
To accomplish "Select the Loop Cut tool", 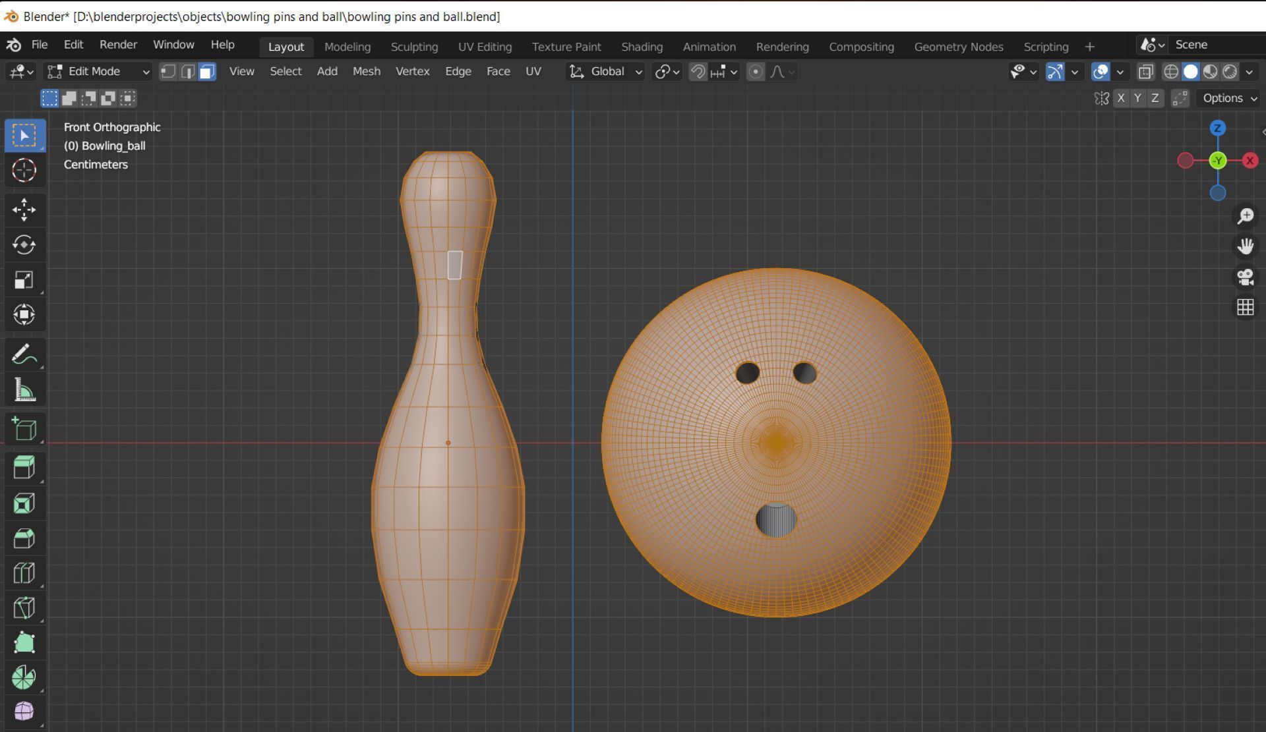I will click(24, 573).
